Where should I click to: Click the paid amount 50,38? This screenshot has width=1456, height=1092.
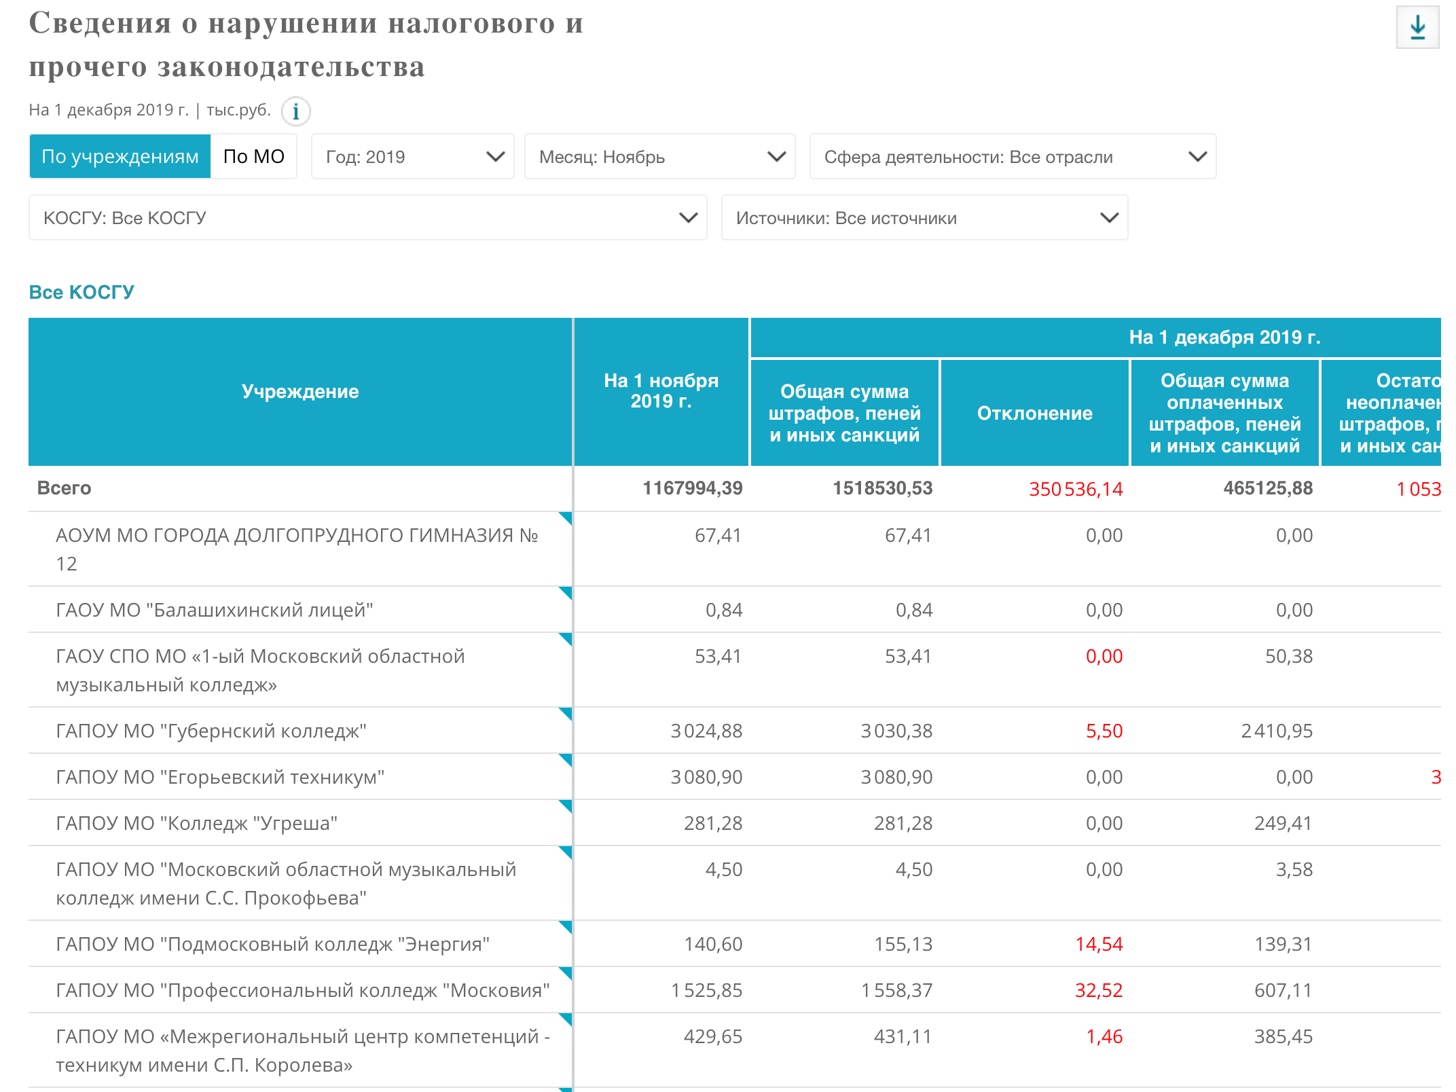point(1289,656)
